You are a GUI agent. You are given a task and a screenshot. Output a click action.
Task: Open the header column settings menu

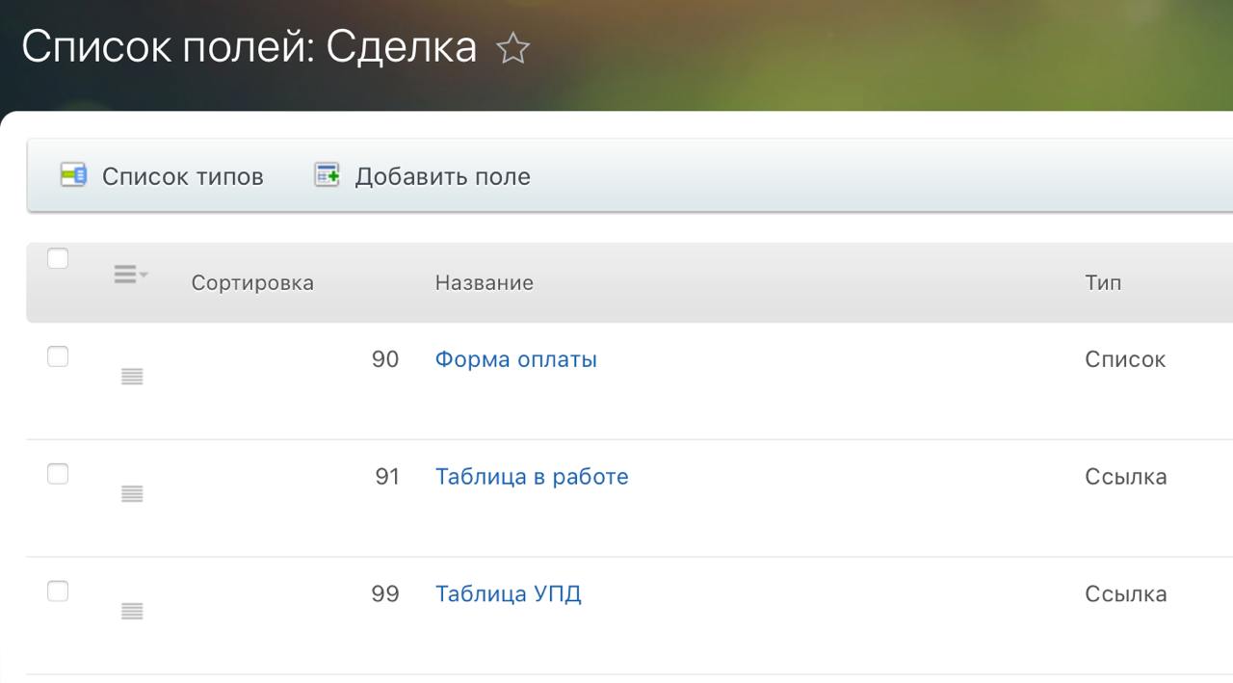point(130,275)
